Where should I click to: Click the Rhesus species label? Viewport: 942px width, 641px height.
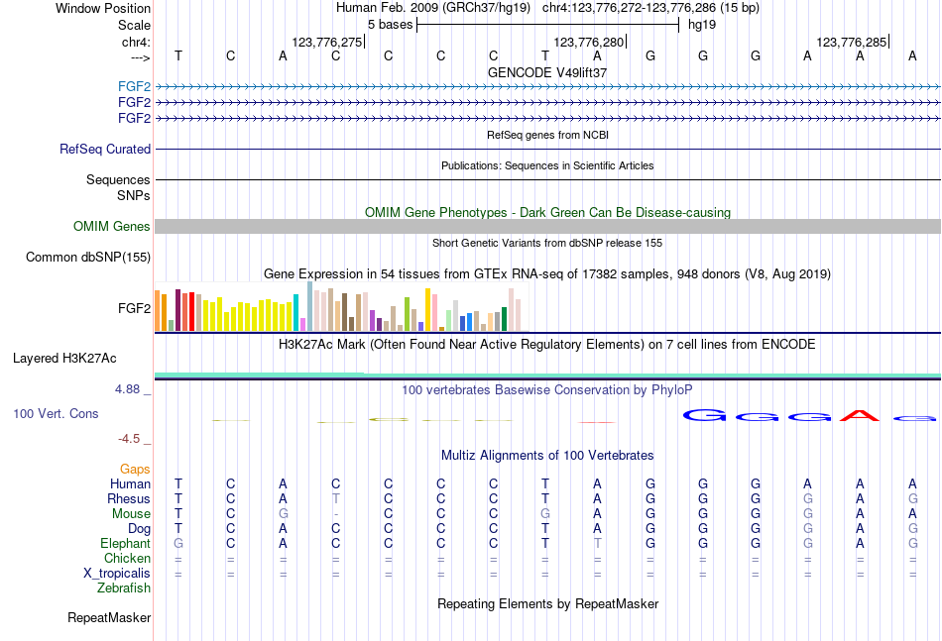pyautogui.click(x=129, y=498)
